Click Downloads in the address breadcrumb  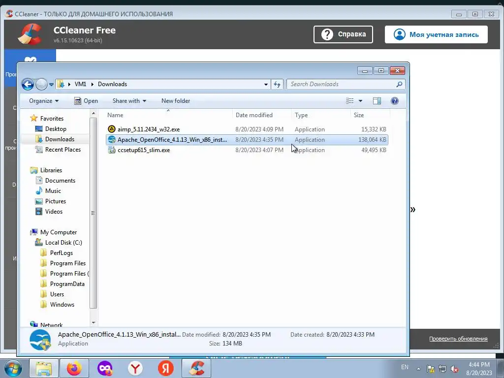pos(112,84)
